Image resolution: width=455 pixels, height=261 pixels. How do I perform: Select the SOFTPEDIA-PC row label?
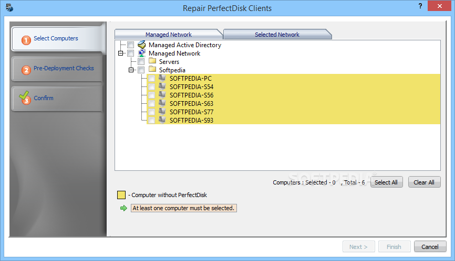191,79
